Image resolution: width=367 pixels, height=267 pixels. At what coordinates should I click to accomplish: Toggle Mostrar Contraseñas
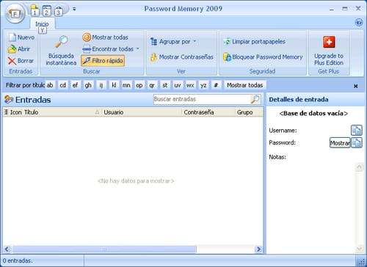point(182,57)
